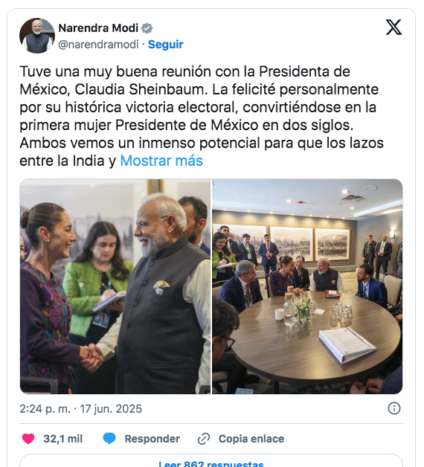Follow the account via Seguir
Viewport: 424px width, 467px height.
tap(166, 45)
